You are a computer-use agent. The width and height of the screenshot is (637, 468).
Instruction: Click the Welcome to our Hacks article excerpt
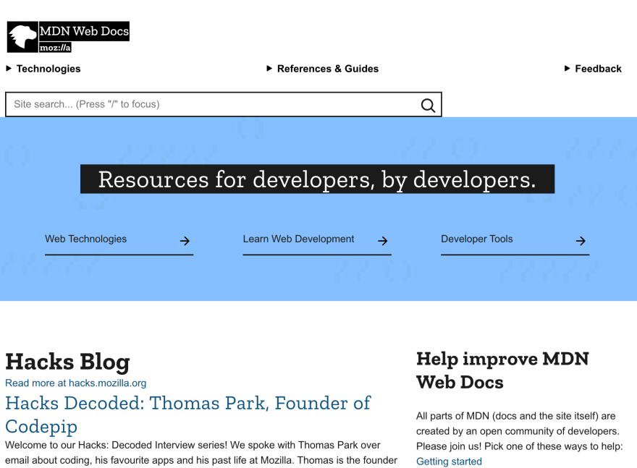pyautogui.click(x=201, y=453)
